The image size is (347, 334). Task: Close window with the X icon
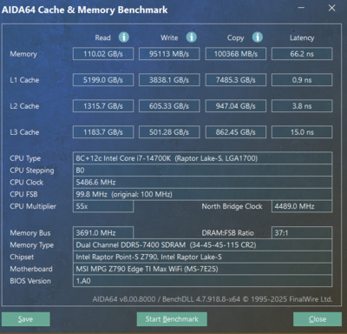331,8
